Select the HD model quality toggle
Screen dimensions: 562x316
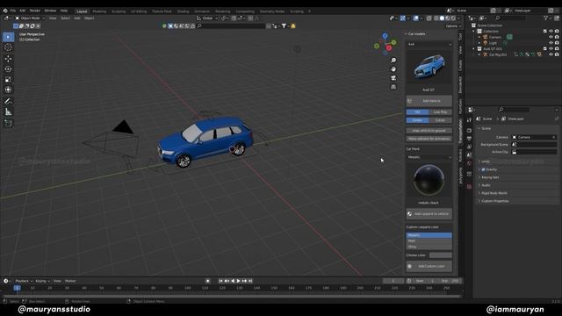[417, 112]
